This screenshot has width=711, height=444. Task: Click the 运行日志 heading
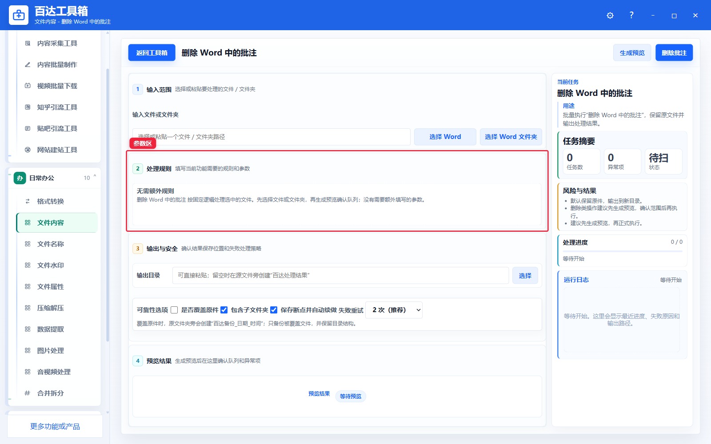576,280
